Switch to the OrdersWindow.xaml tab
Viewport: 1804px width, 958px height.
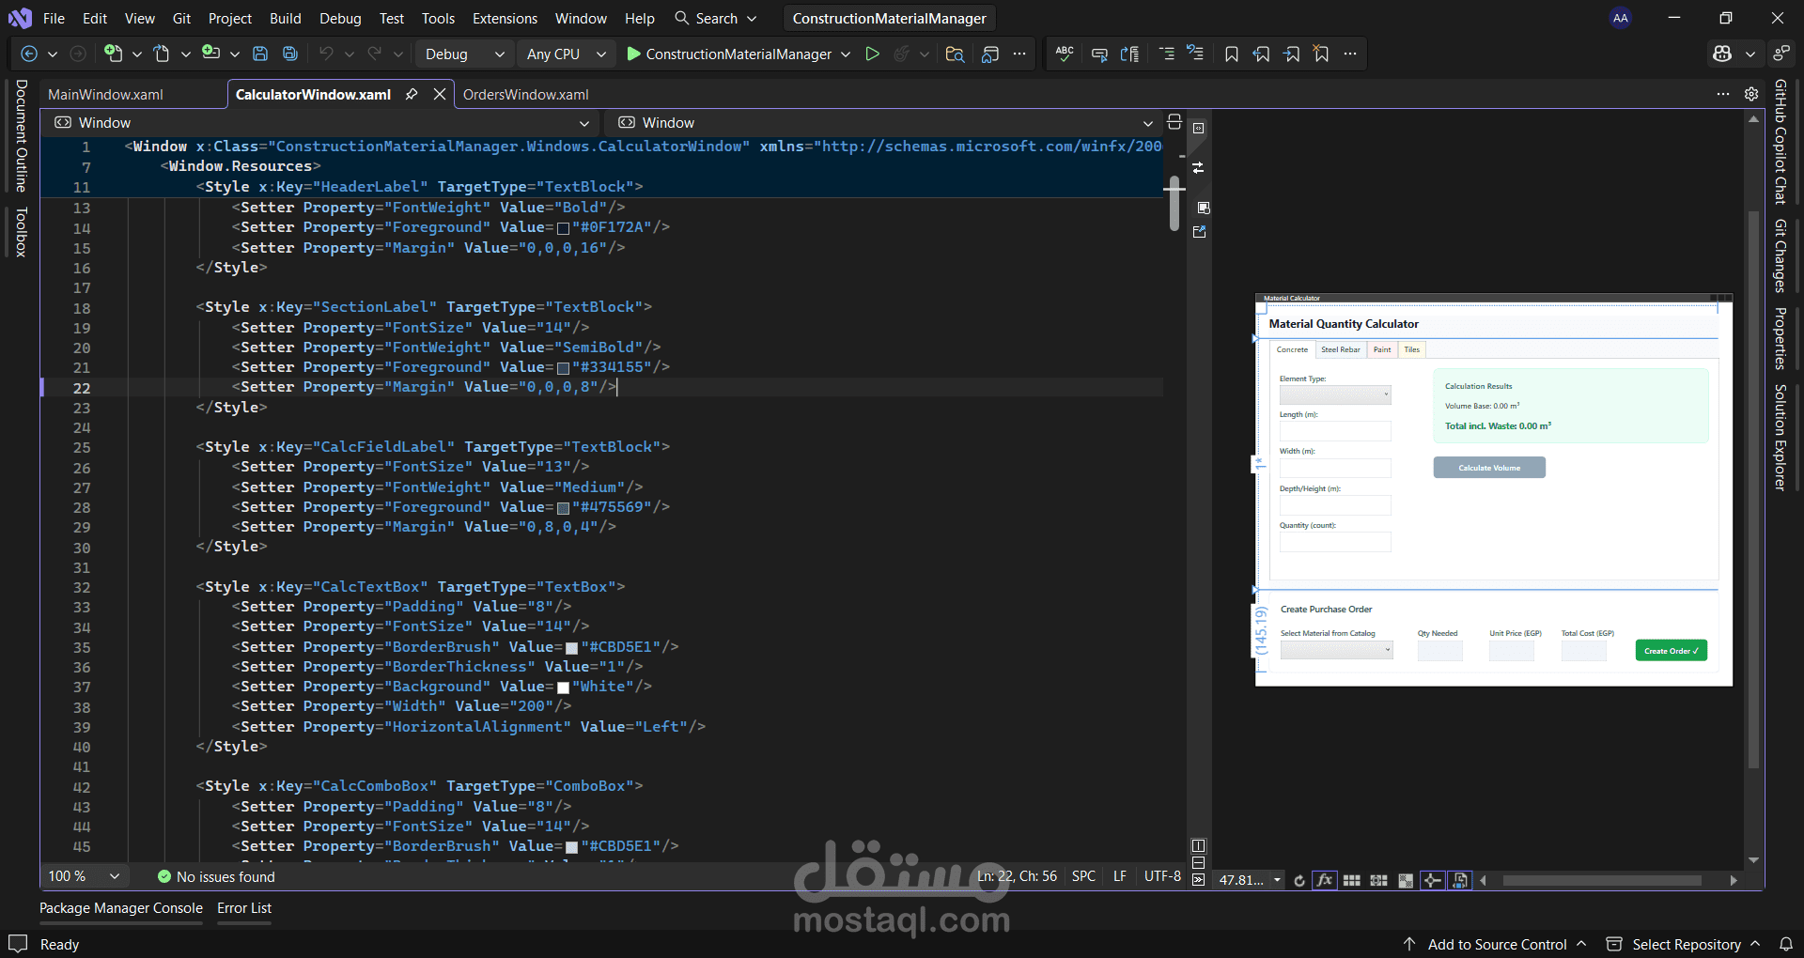pyautogui.click(x=525, y=94)
